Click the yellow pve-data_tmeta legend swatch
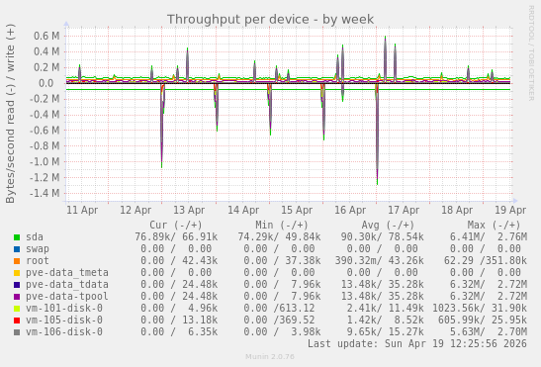Viewport: 541px width, 367px height. [17, 273]
